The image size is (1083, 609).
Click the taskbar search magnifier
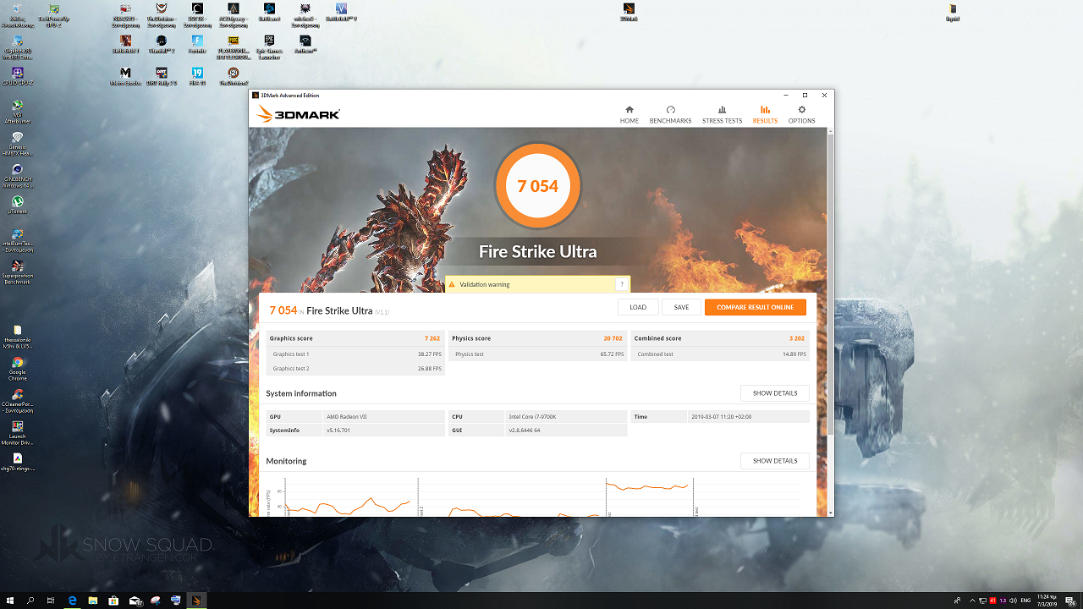(30, 601)
